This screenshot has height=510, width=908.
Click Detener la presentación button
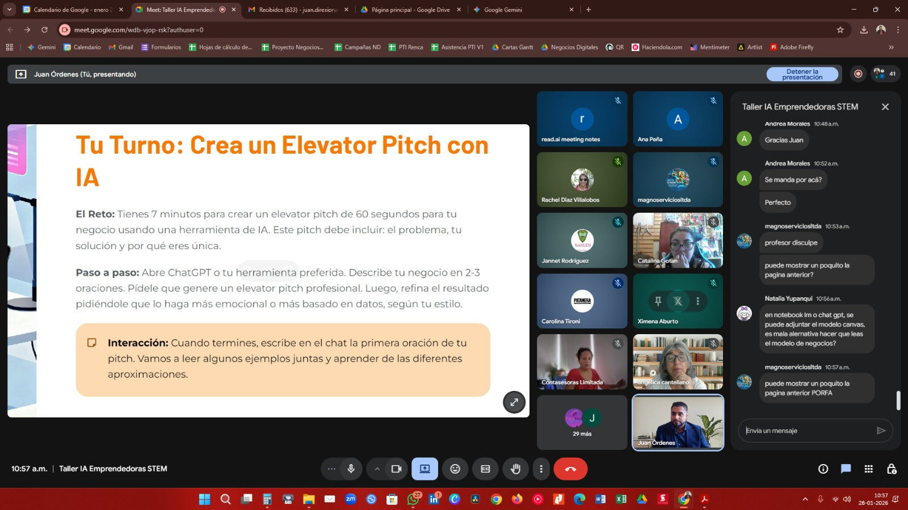[802, 74]
